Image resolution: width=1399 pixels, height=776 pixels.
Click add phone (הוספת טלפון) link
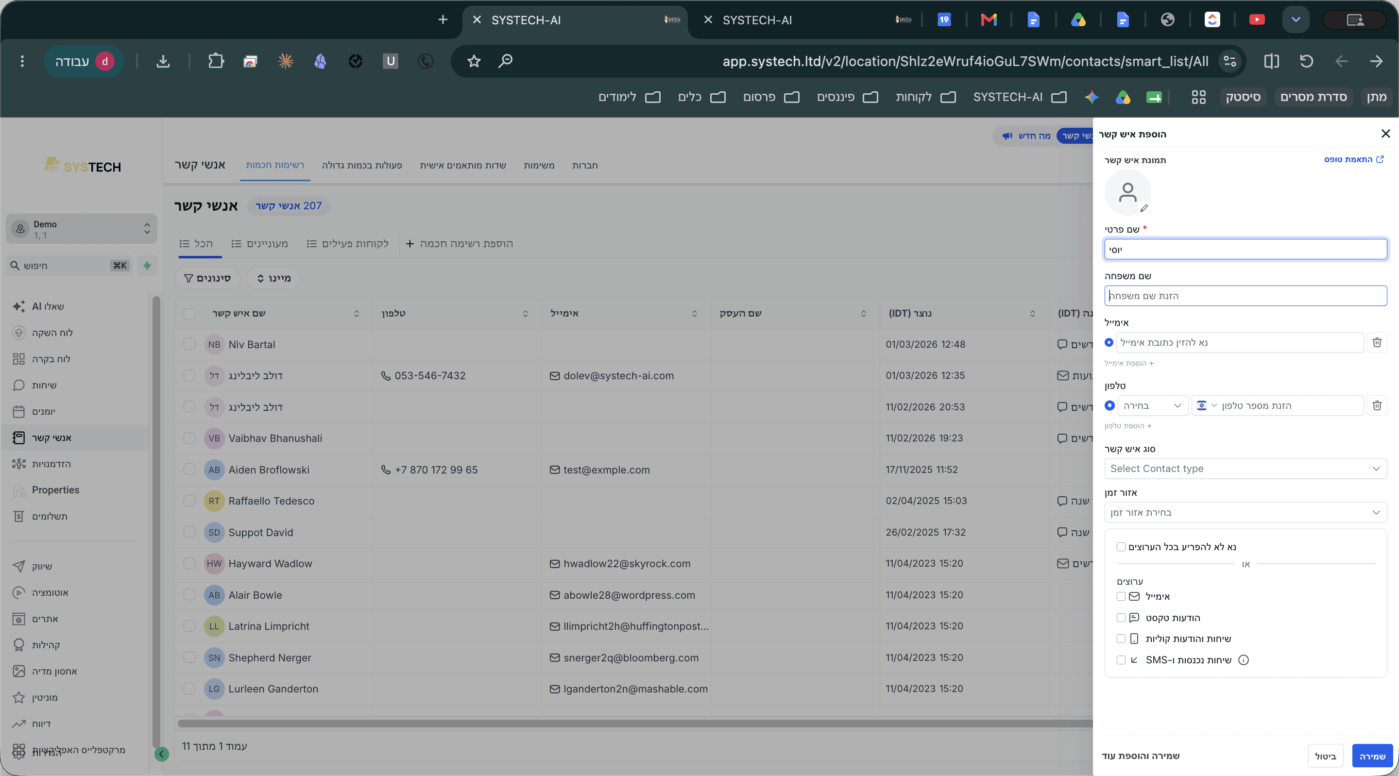(1128, 426)
